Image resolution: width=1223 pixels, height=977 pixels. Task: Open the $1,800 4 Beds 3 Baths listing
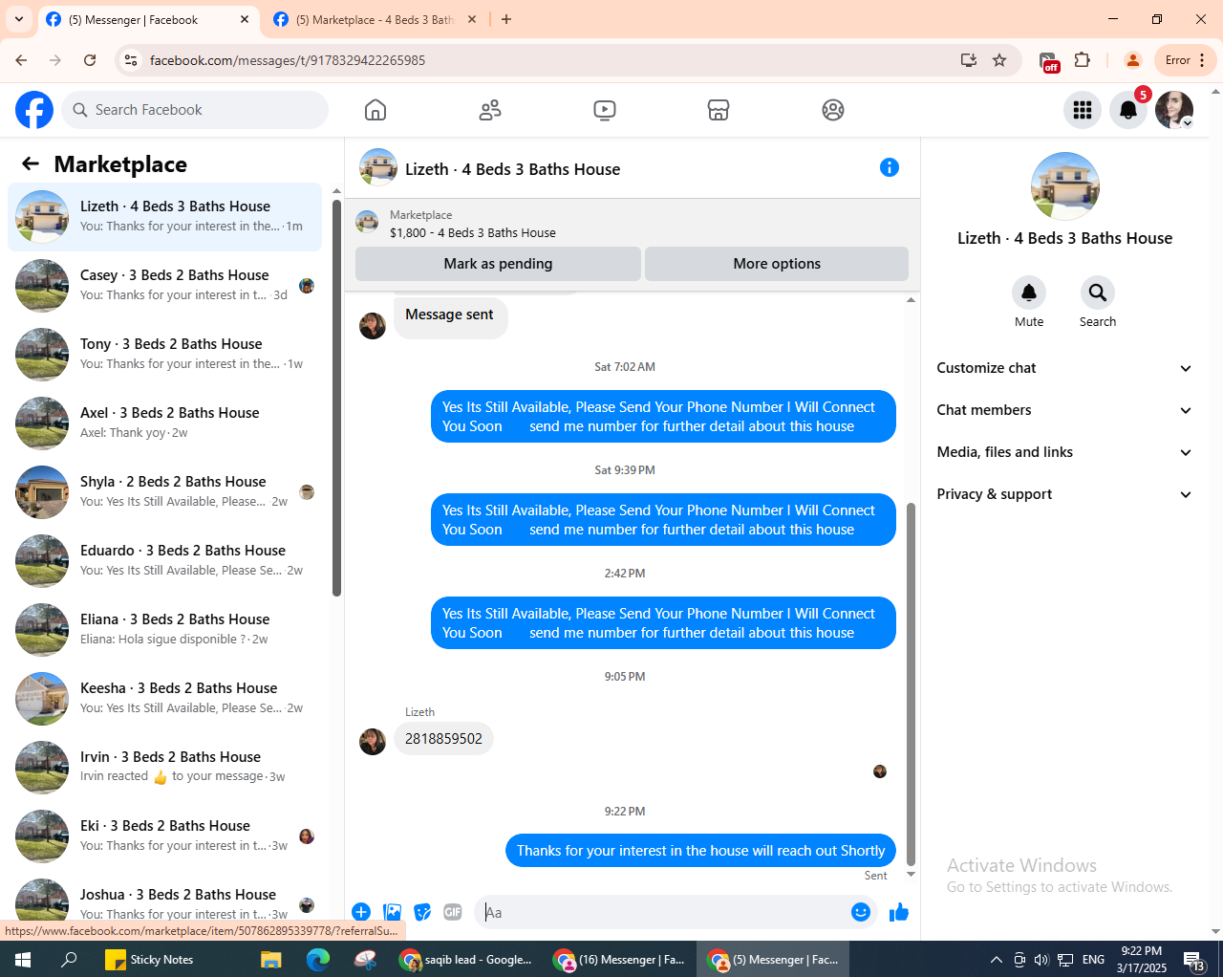(x=472, y=232)
